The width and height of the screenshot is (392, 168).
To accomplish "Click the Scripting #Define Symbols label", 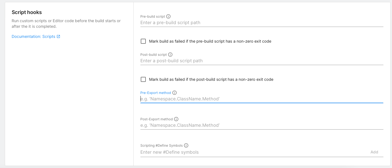I will tap(161, 146).
